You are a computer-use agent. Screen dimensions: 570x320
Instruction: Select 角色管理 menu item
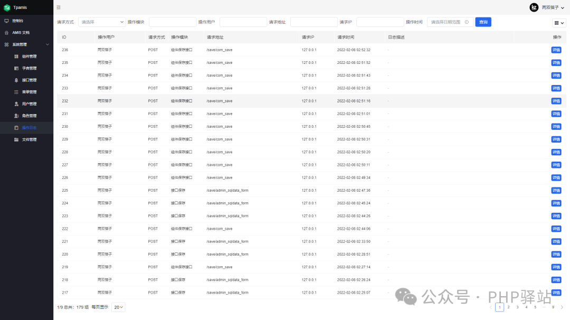point(29,116)
